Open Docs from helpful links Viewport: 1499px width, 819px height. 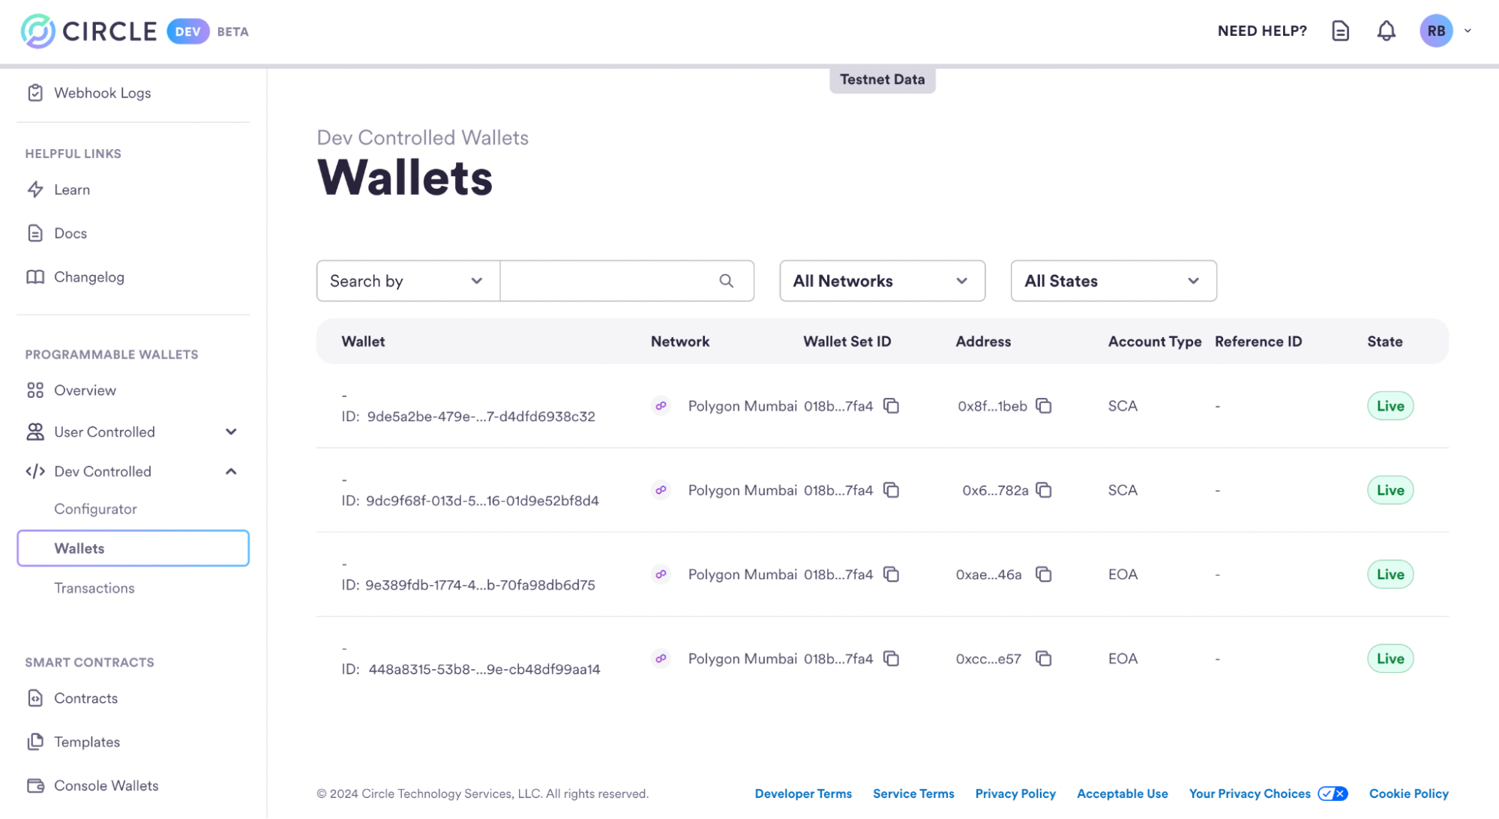[70, 233]
